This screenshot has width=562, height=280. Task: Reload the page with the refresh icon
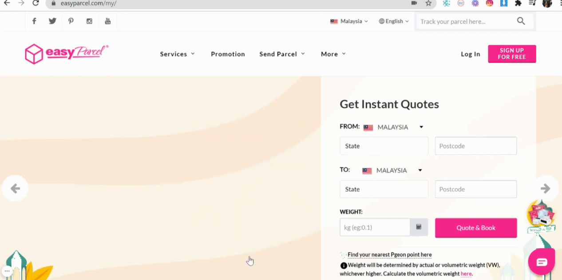(x=36, y=3)
